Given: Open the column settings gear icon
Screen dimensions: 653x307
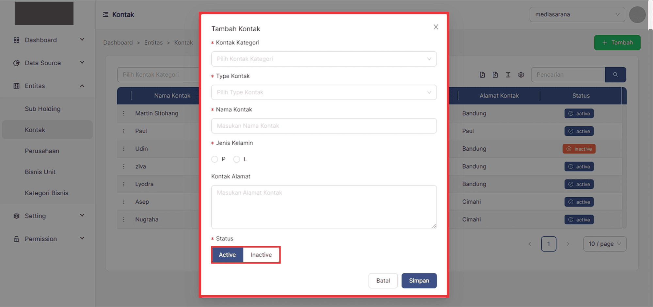Looking at the screenshot, I should (521, 74).
